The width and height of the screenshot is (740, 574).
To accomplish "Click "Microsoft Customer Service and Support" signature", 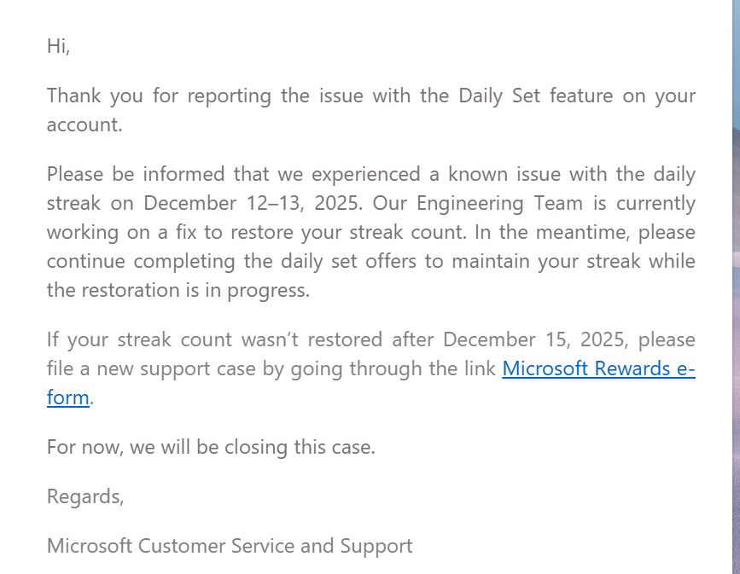I will pos(230,546).
